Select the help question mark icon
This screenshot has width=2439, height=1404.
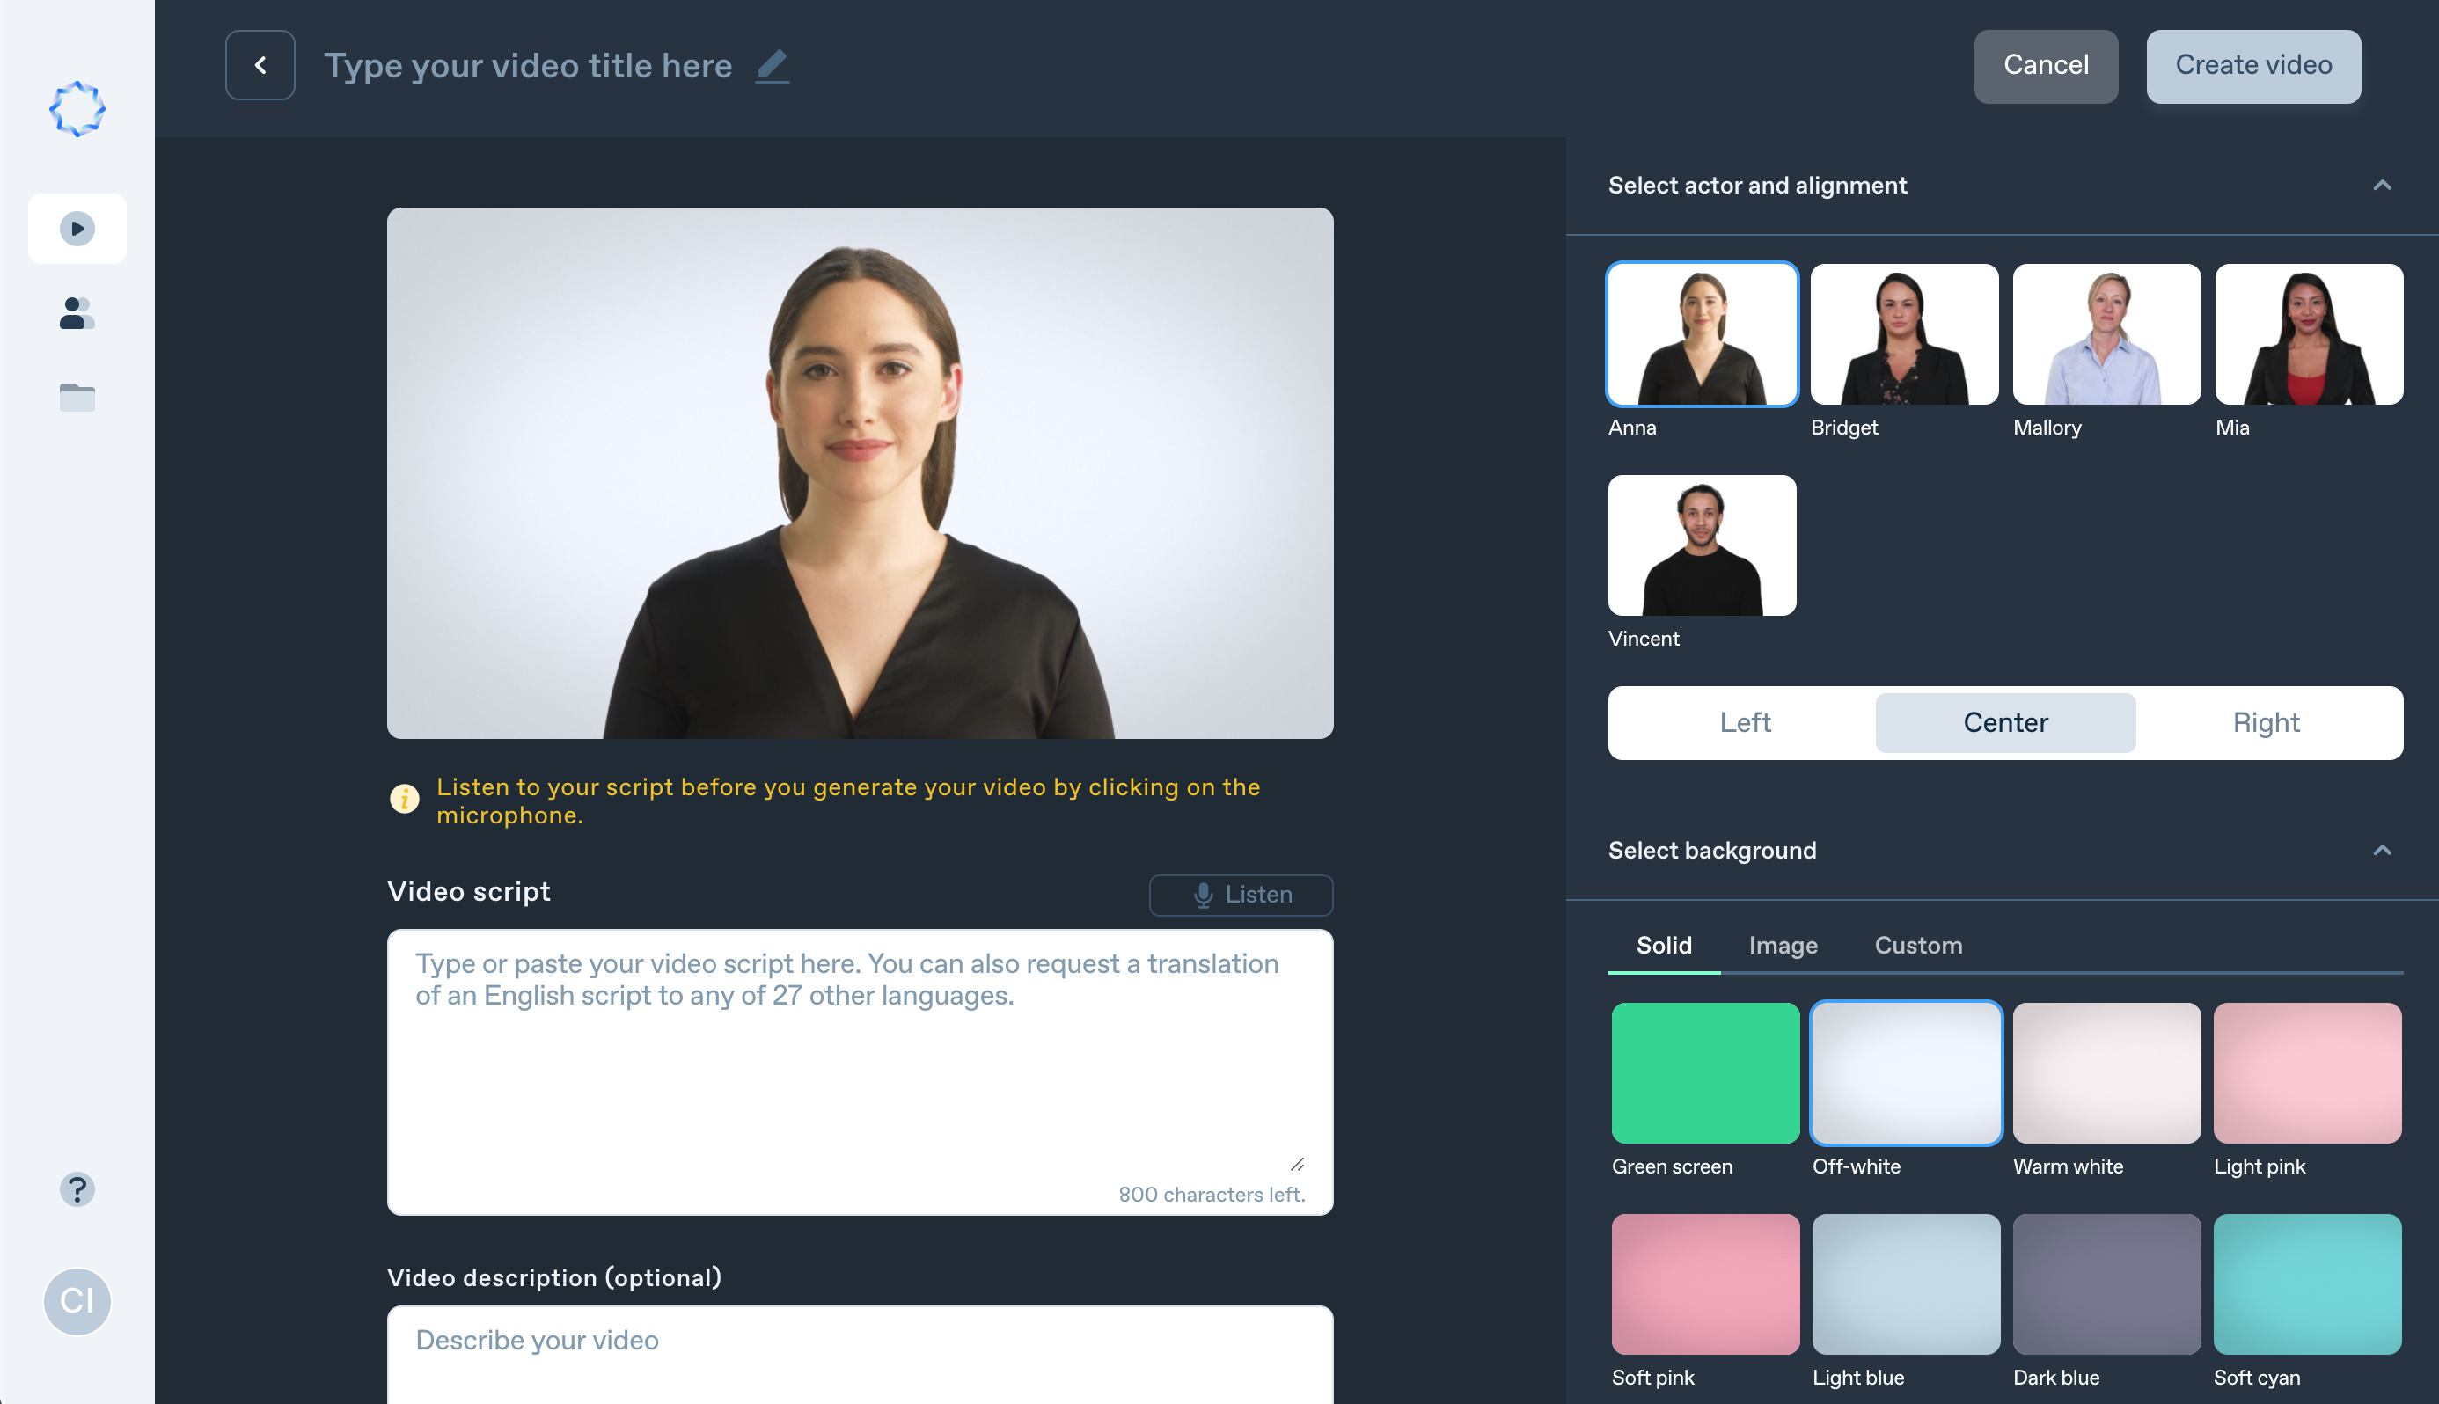pyautogui.click(x=77, y=1189)
